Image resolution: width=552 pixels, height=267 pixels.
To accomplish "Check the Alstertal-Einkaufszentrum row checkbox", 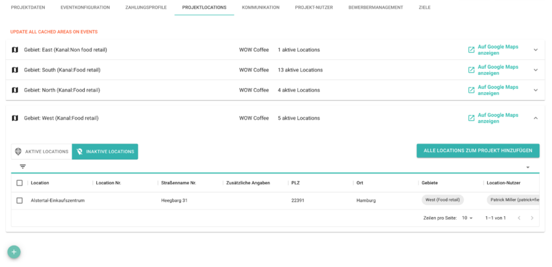I will (x=19, y=200).
